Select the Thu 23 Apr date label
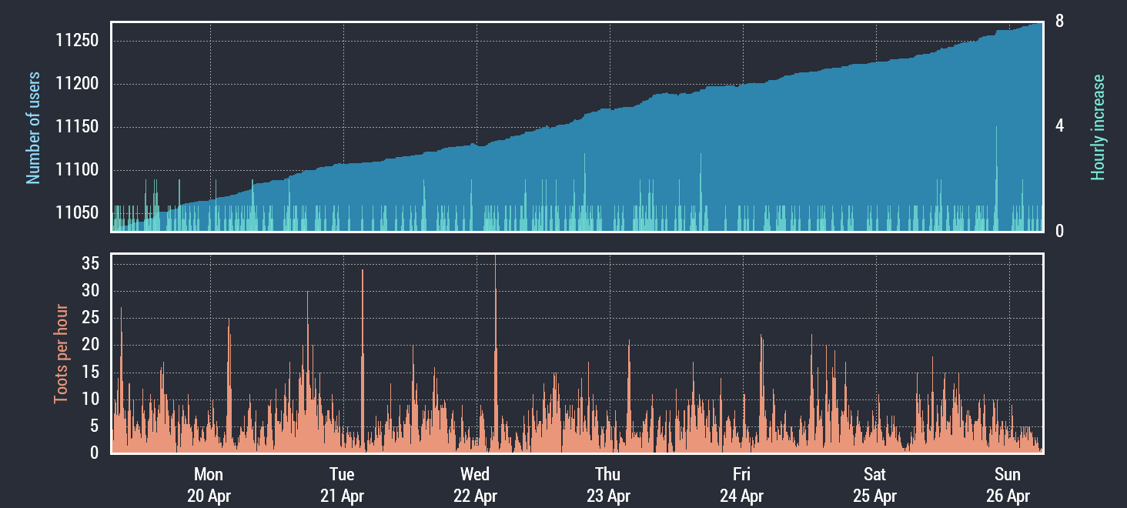 point(608,485)
